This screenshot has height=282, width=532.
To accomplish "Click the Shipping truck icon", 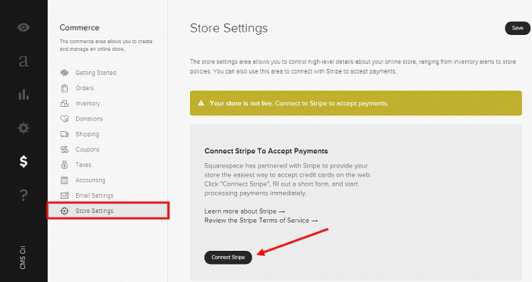I will coord(65,134).
